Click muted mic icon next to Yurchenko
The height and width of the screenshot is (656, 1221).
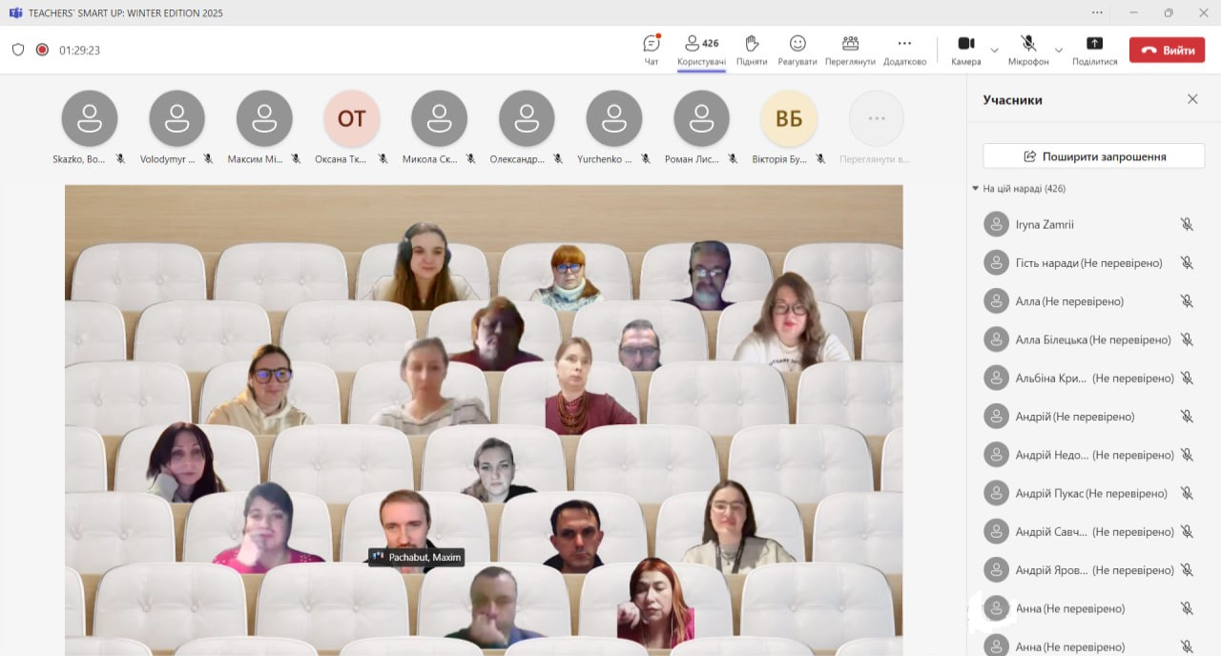point(645,159)
